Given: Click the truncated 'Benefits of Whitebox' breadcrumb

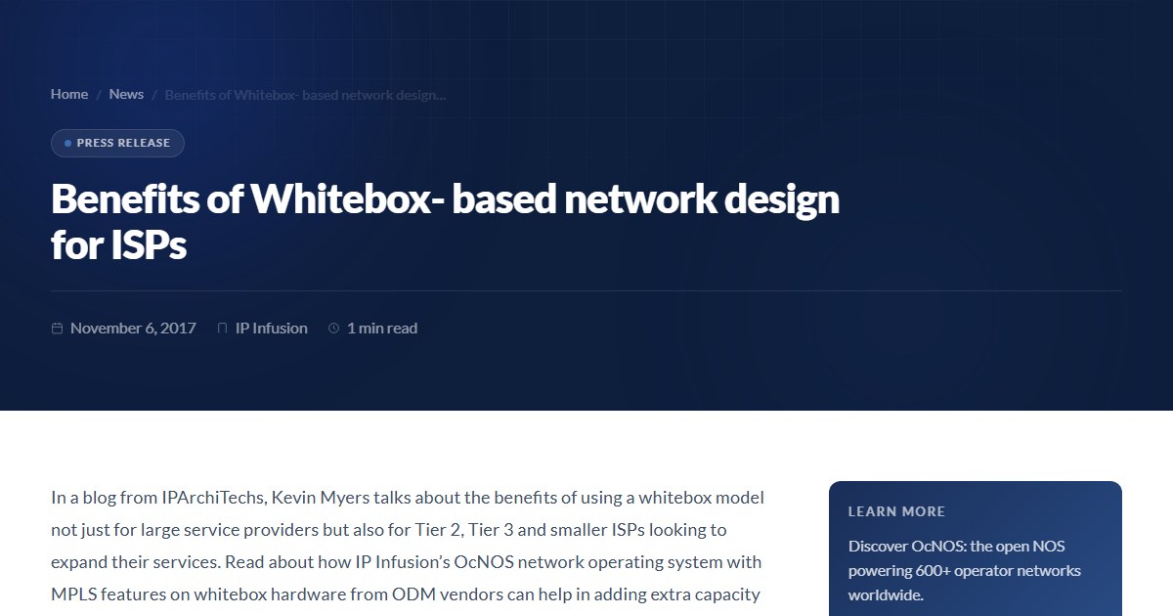Looking at the screenshot, I should (x=305, y=95).
